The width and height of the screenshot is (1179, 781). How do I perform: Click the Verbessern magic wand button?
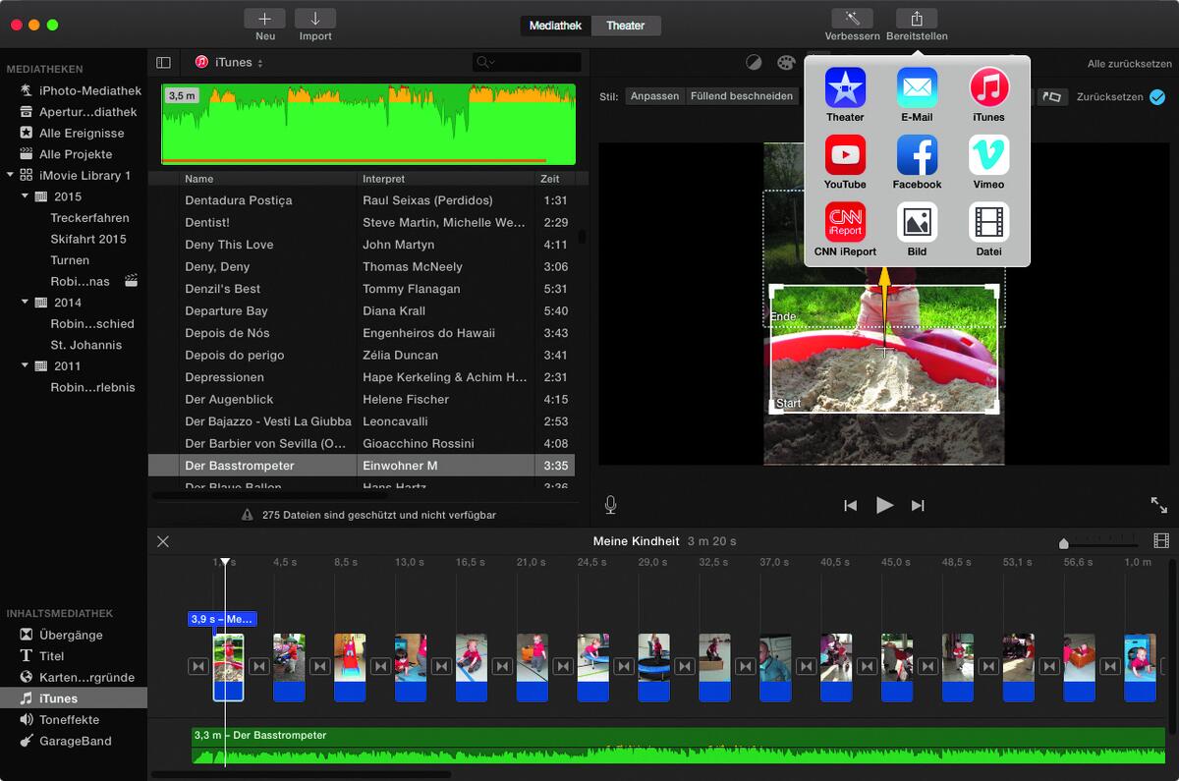pos(852,19)
